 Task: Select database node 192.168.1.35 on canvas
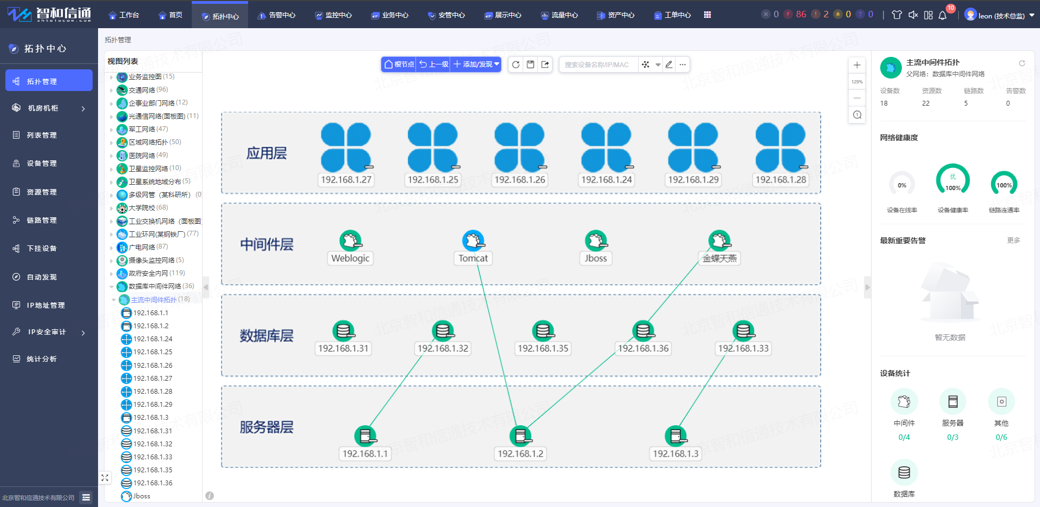point(543,338)
